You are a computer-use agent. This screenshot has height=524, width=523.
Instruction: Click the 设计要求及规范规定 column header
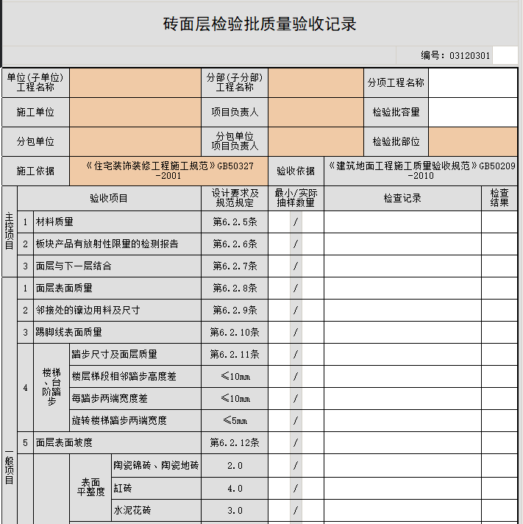tap(235, 199)
